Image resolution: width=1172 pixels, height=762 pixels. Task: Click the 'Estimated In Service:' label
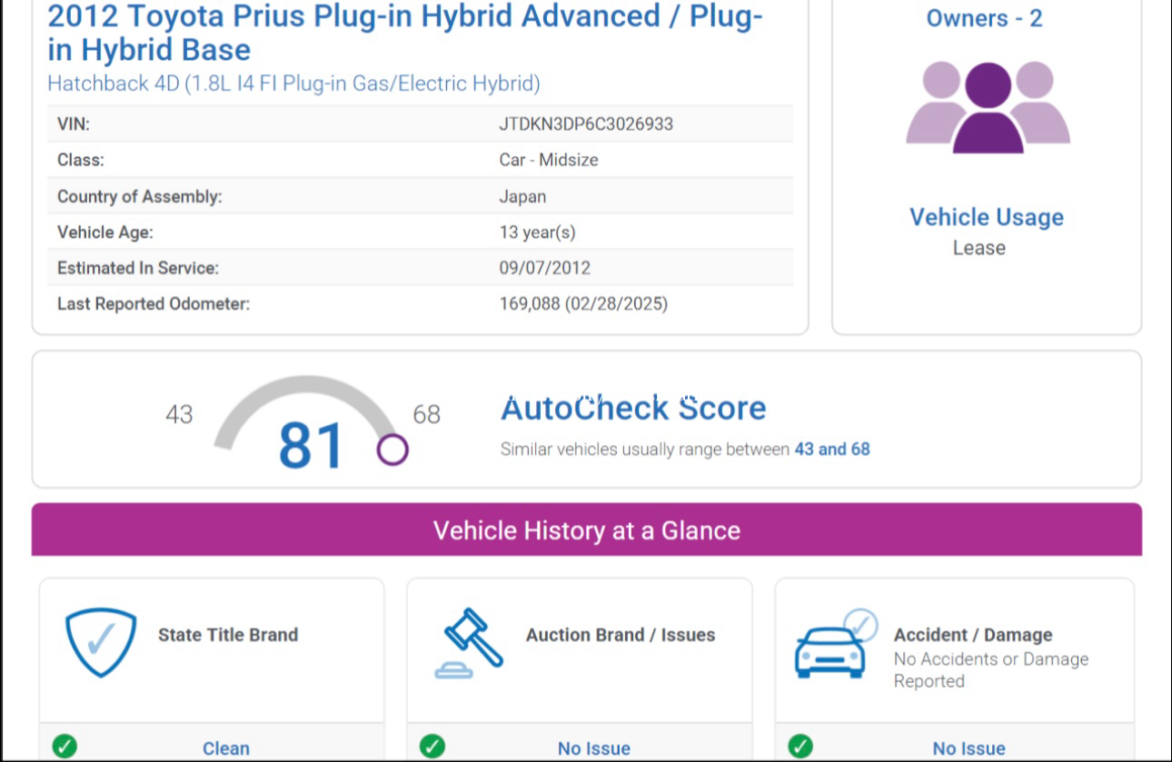tap(138, 268)
